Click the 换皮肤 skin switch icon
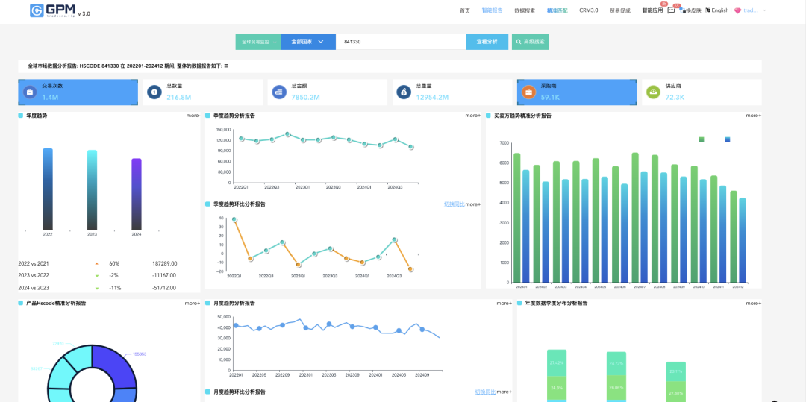The height and width of the screenshot is (402, 806). click(x=683, y=10)
